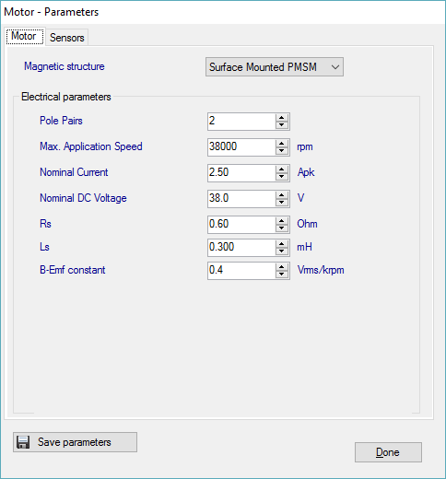
Task: Increase B-Emf constant with up arrow
Action: click(282, 267)
